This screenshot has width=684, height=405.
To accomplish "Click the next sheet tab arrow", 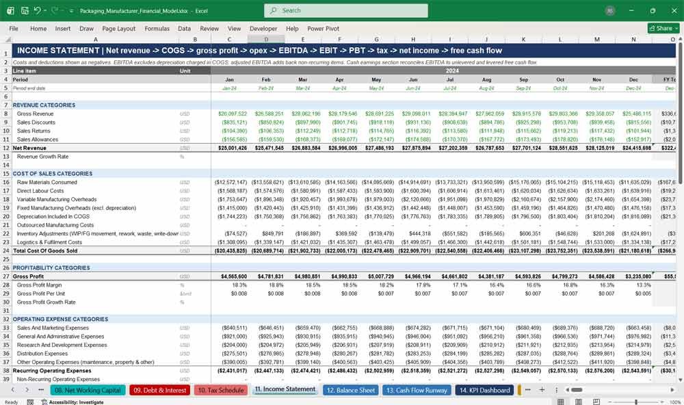I will pos(27,390).
